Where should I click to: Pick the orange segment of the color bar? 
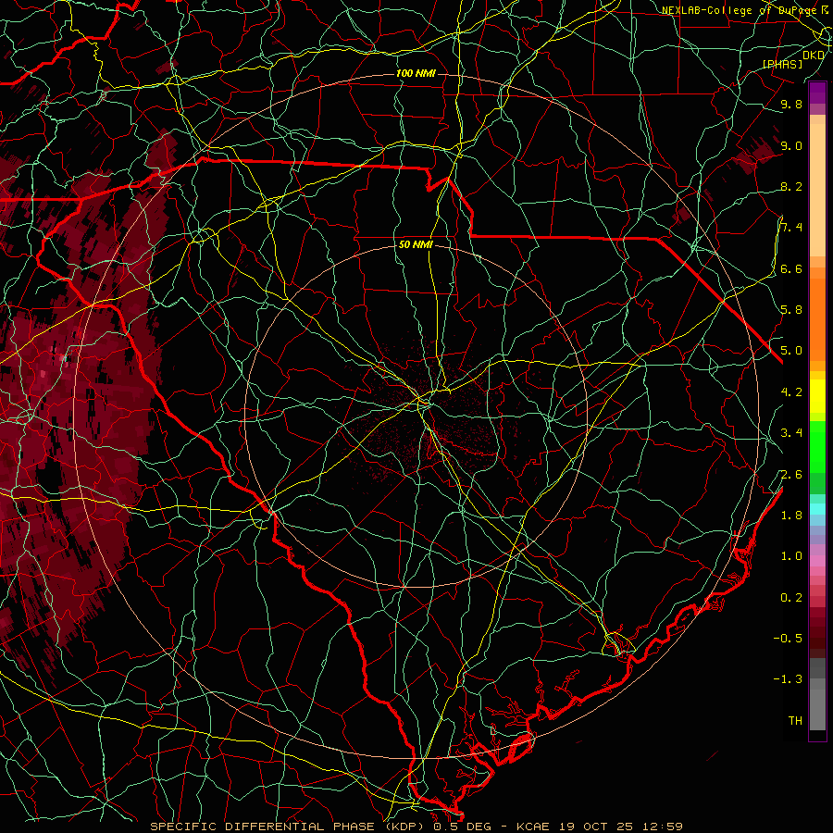pyautogui.click(x=817, y=318)
